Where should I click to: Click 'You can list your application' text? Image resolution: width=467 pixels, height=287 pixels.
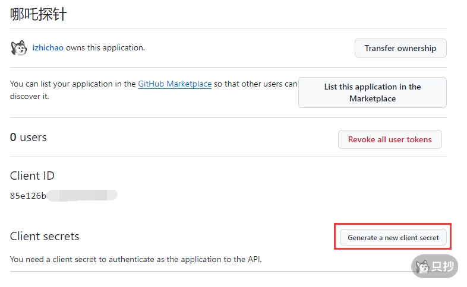(x=72, y=84)
